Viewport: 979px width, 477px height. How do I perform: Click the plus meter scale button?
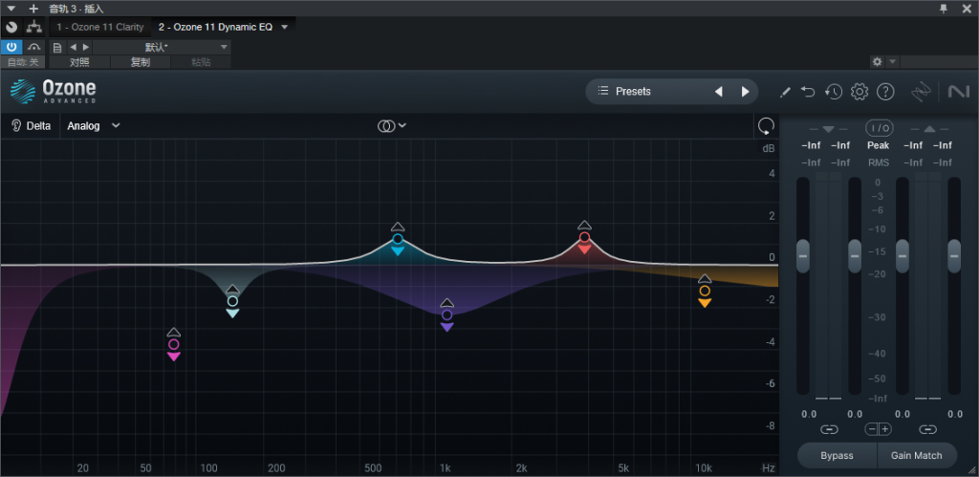click(x=884, y=429)
